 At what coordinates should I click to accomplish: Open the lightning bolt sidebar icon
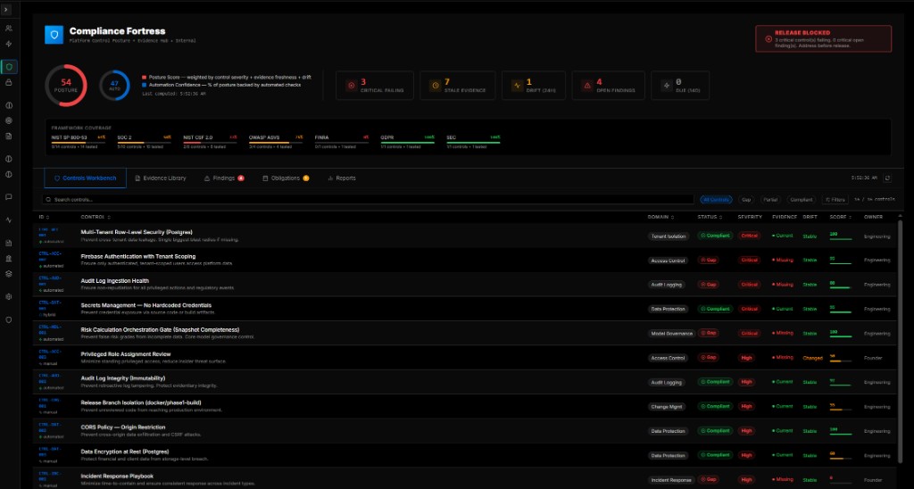9,44
